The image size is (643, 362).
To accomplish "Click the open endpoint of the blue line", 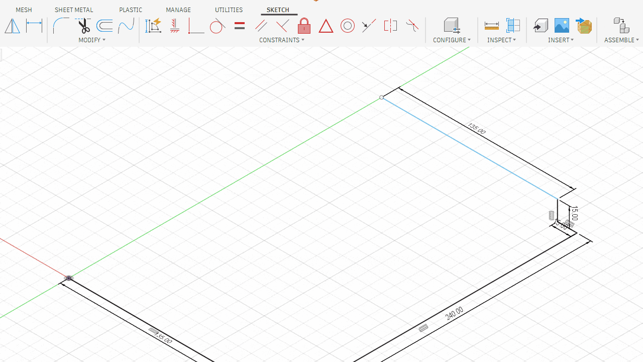I will [x=382, y=98].
